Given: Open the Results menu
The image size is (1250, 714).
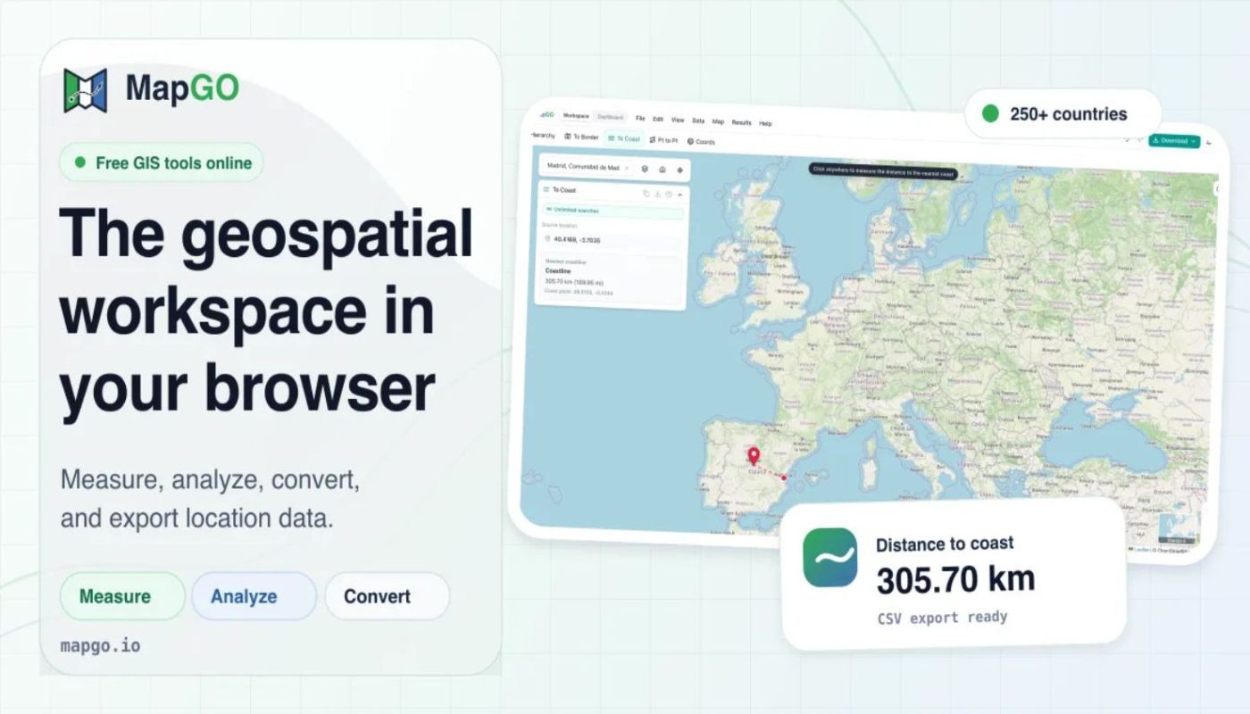Looking at the screenshot, I should tap(741, 122).
